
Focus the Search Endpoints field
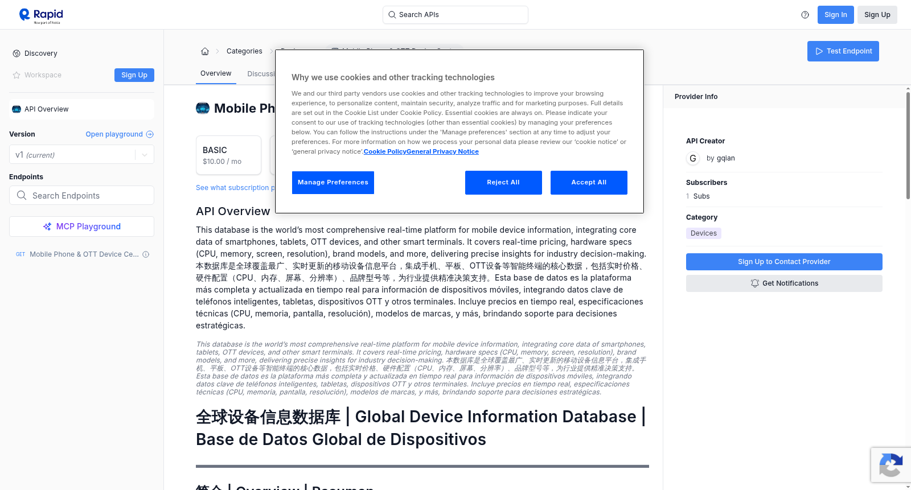81,195
